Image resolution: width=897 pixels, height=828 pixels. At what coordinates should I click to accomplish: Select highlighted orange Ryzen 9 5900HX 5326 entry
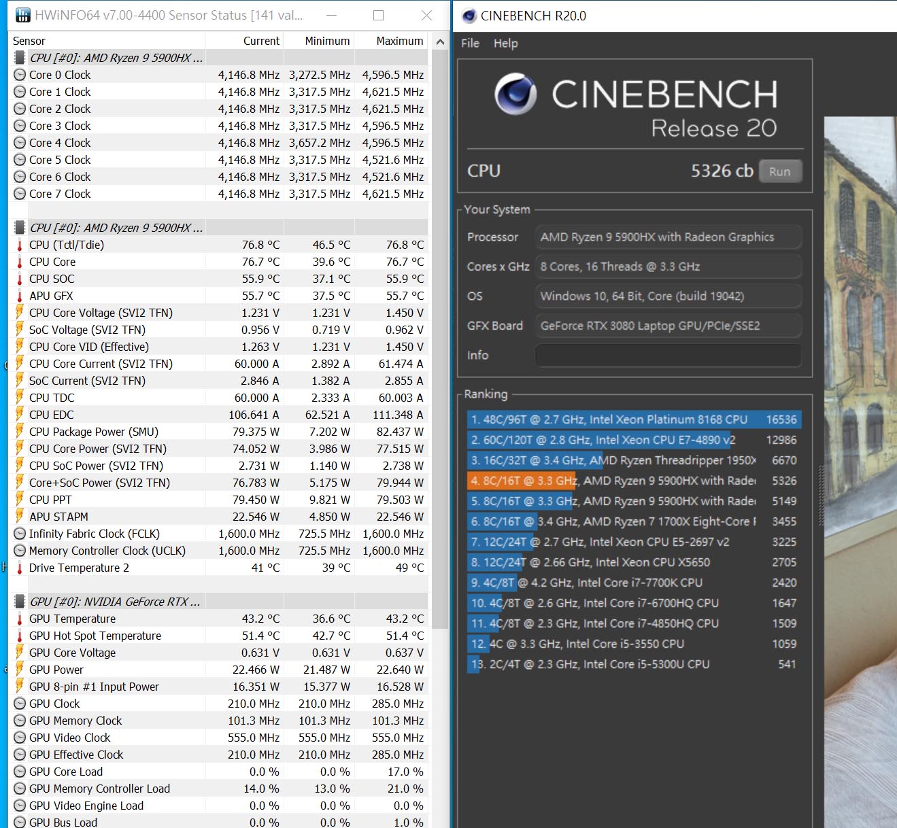(x=634, y=481)
